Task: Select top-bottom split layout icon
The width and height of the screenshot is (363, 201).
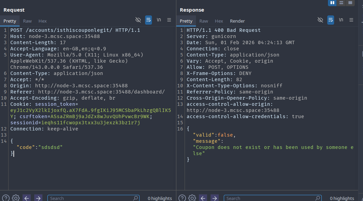Action: (x=341, y=3)
